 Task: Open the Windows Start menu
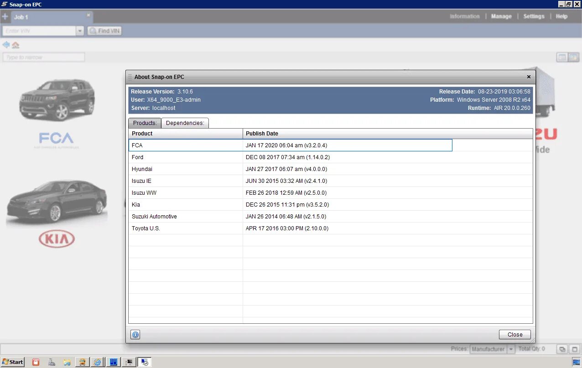(12, 362)
